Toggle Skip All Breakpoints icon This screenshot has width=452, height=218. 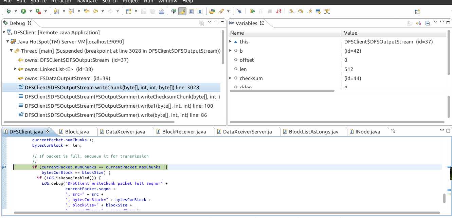point(239,11)
